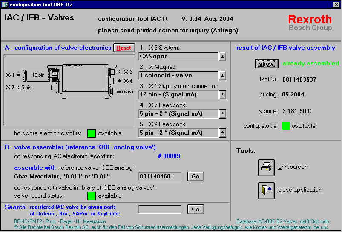
Task: Click the close application door icon
Action: [266, 190]
